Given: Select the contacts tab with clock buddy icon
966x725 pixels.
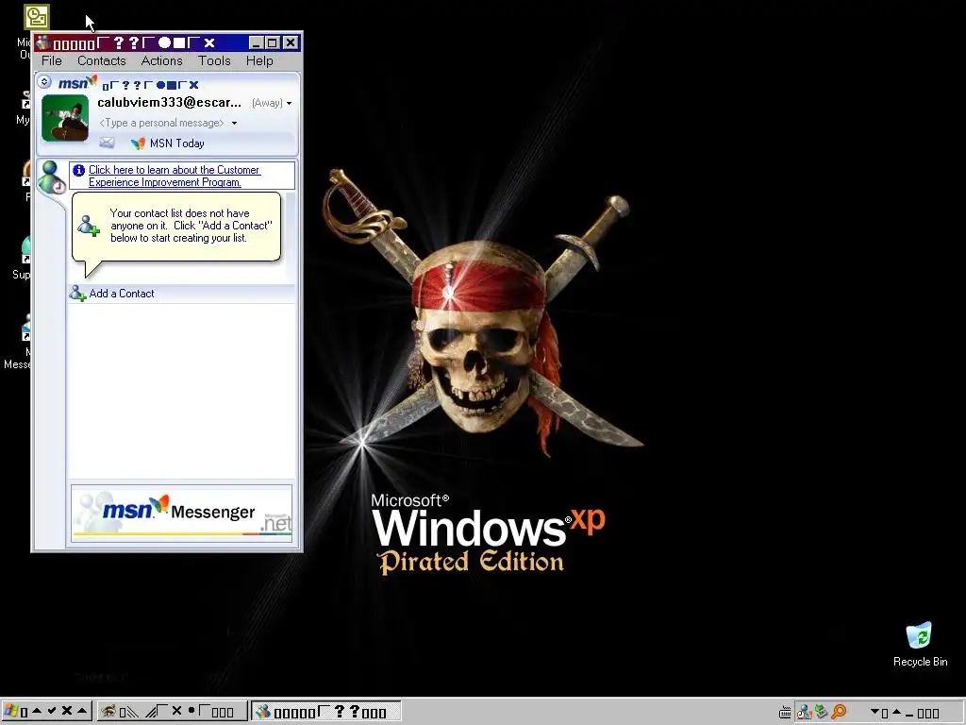Looking at the screenshot, I should (x=51, y=177).
